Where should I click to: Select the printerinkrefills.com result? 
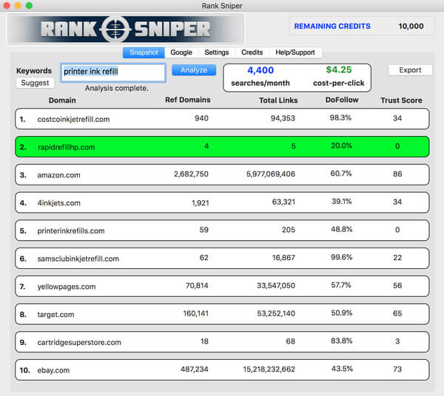(x=222, y=231)
